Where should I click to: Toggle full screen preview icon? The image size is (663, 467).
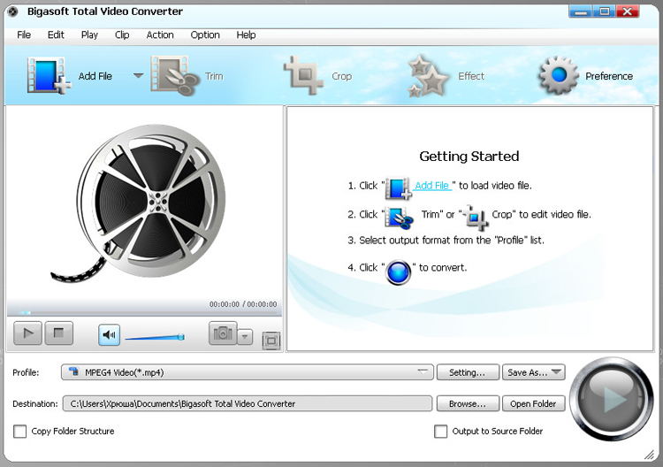point(271,340)
